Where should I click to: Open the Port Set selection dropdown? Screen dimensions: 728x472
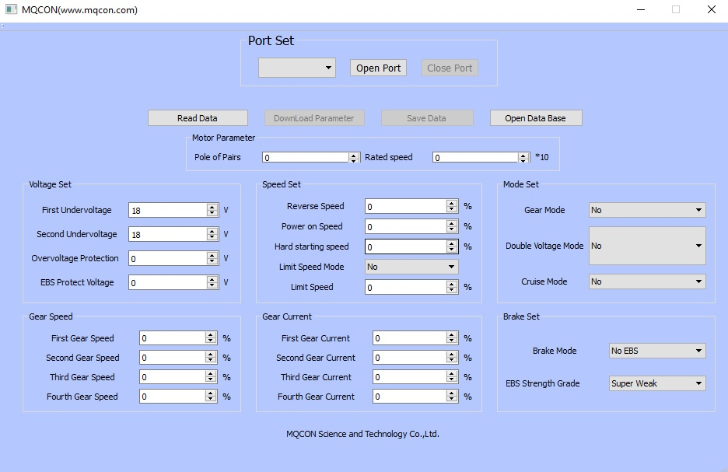pyautogui.click(x=296, y=68)
